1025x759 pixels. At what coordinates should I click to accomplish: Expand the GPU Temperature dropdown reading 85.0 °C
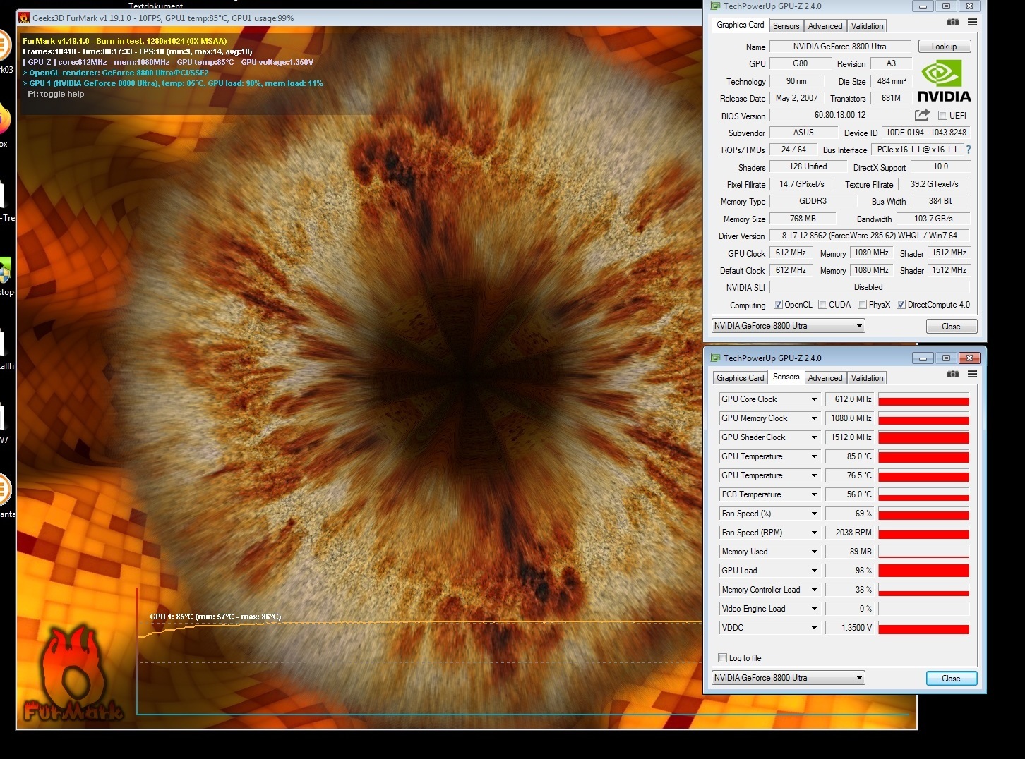pos(814,456)
